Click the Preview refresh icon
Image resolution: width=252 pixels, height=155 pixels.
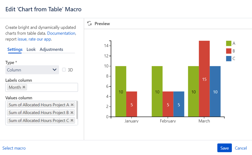(89, 23)
